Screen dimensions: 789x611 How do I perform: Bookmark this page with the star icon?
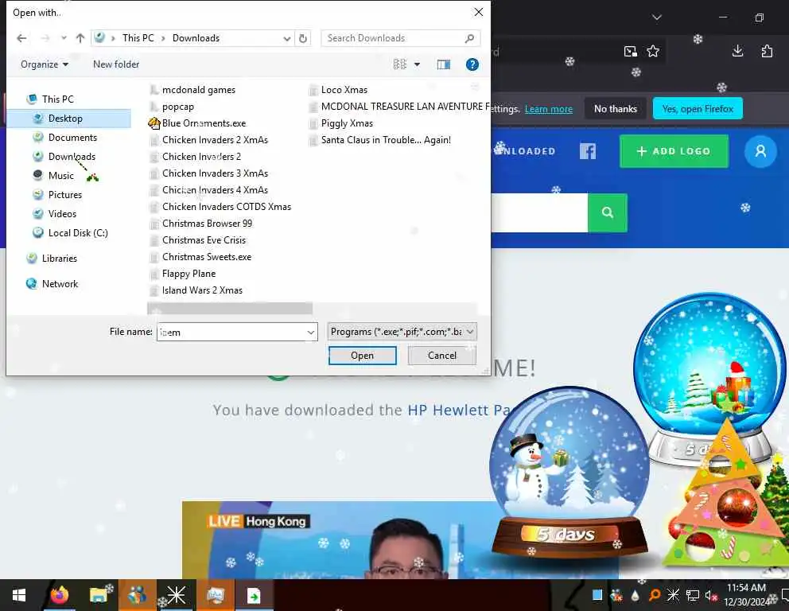coord(653,51)
